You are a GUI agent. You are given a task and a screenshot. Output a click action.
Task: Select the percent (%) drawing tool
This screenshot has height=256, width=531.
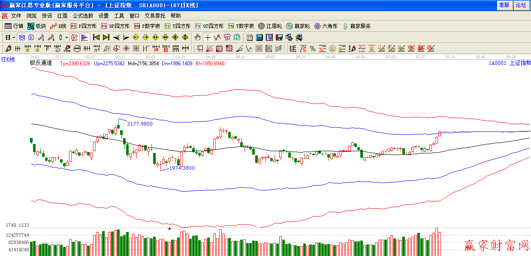(x=312, y=49)
